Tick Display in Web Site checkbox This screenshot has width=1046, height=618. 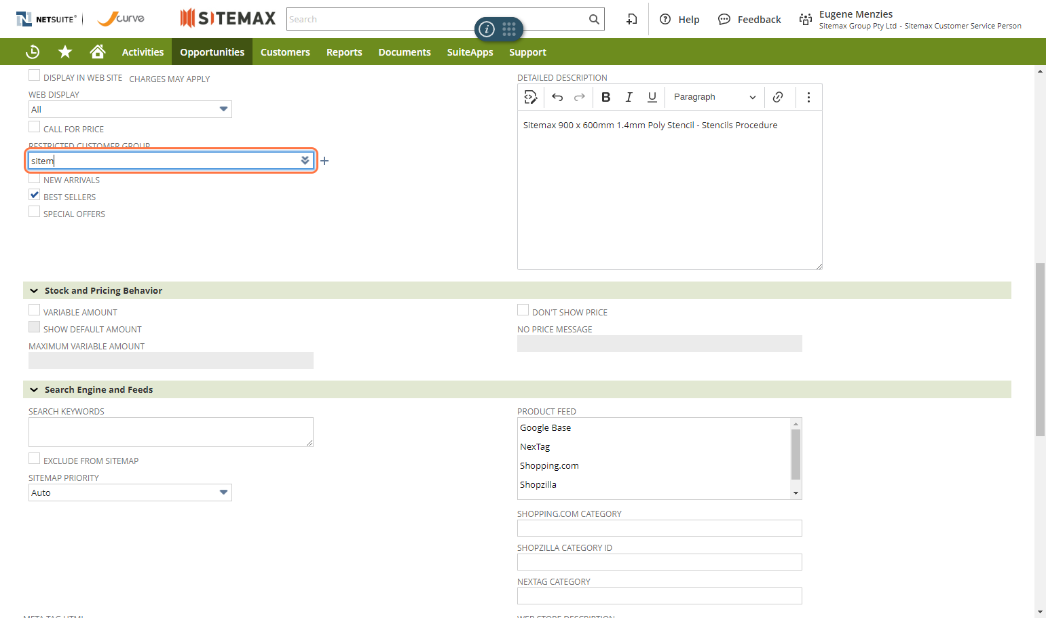point(34,75)
